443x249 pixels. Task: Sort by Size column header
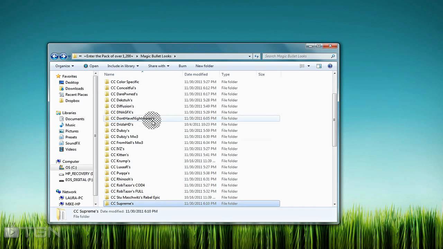269,74
